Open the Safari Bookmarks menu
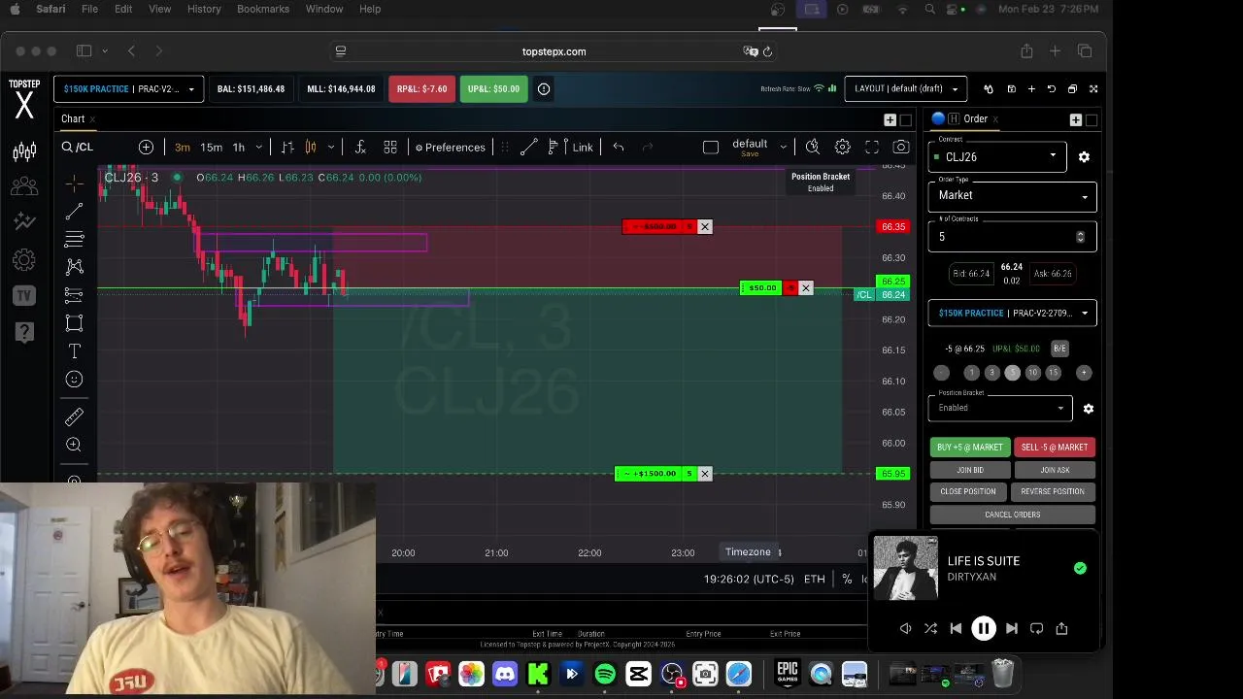 (x=263, y=9)
